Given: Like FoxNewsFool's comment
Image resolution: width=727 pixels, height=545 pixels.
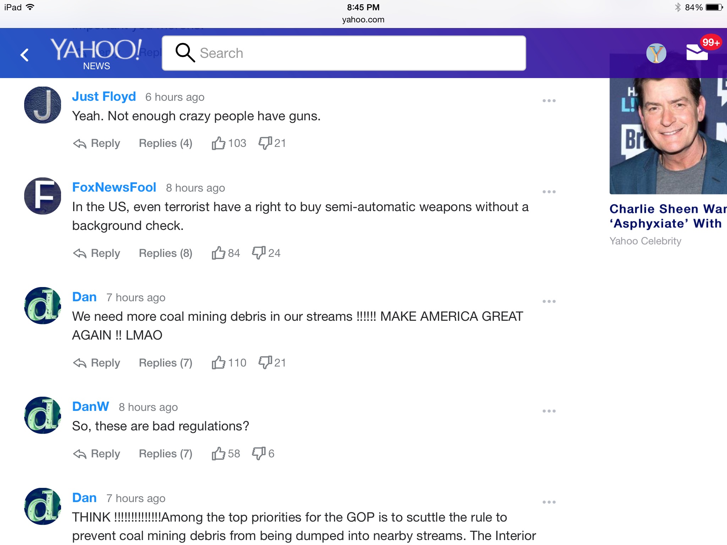Looking at the screenshot, I should pyautogui.click(x=219, y=253).
